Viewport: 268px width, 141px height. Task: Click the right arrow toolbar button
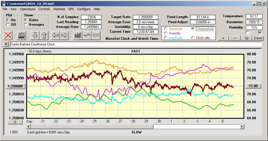pyautogui.click(x=64, y=35)
